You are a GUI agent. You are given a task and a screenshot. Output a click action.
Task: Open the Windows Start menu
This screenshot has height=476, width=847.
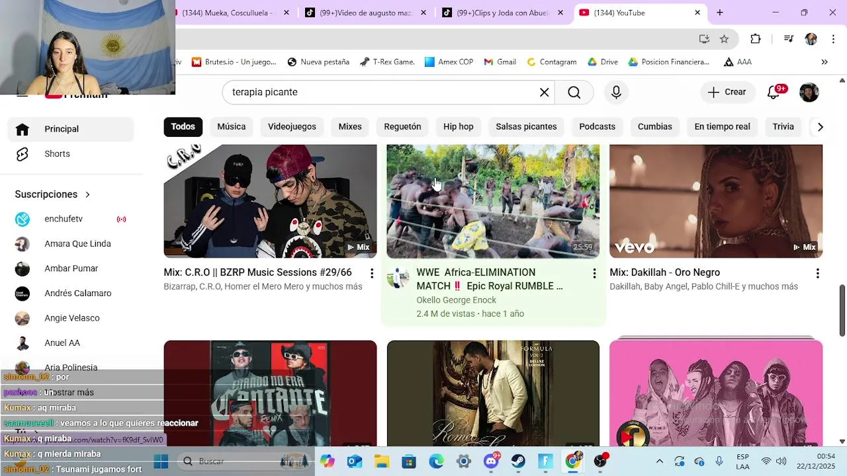(161, 461)
